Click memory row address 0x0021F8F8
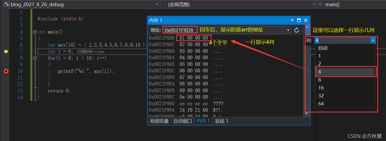This screenshot has width=386, height=141. pos(162,91)
